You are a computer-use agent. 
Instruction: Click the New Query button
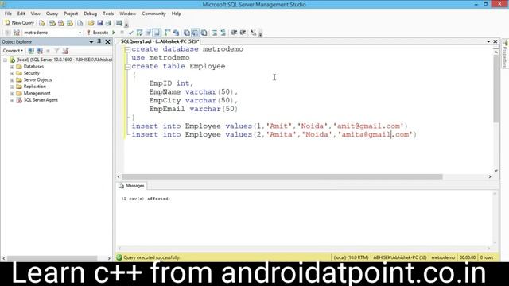pyautogui.click(x=19, y=23)
